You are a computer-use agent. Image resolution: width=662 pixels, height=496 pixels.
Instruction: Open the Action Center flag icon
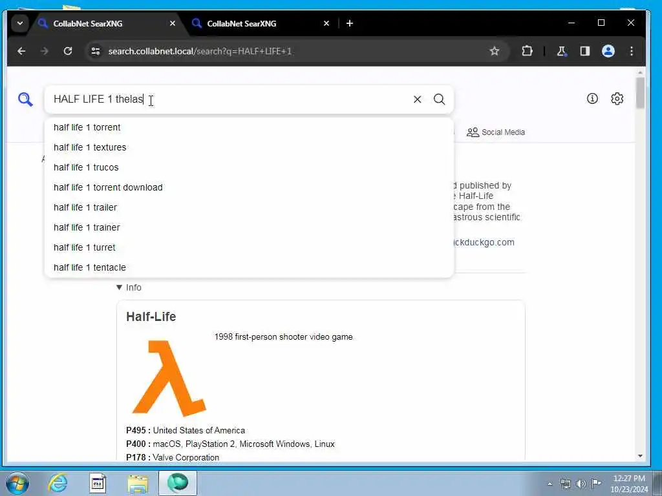click(596, 484)
